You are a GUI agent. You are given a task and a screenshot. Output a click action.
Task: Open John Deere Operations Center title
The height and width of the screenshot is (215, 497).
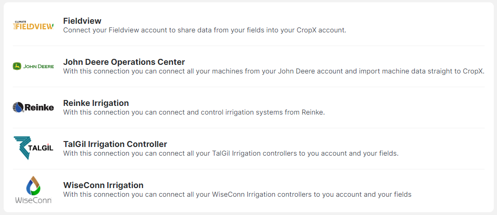[124, 62]
